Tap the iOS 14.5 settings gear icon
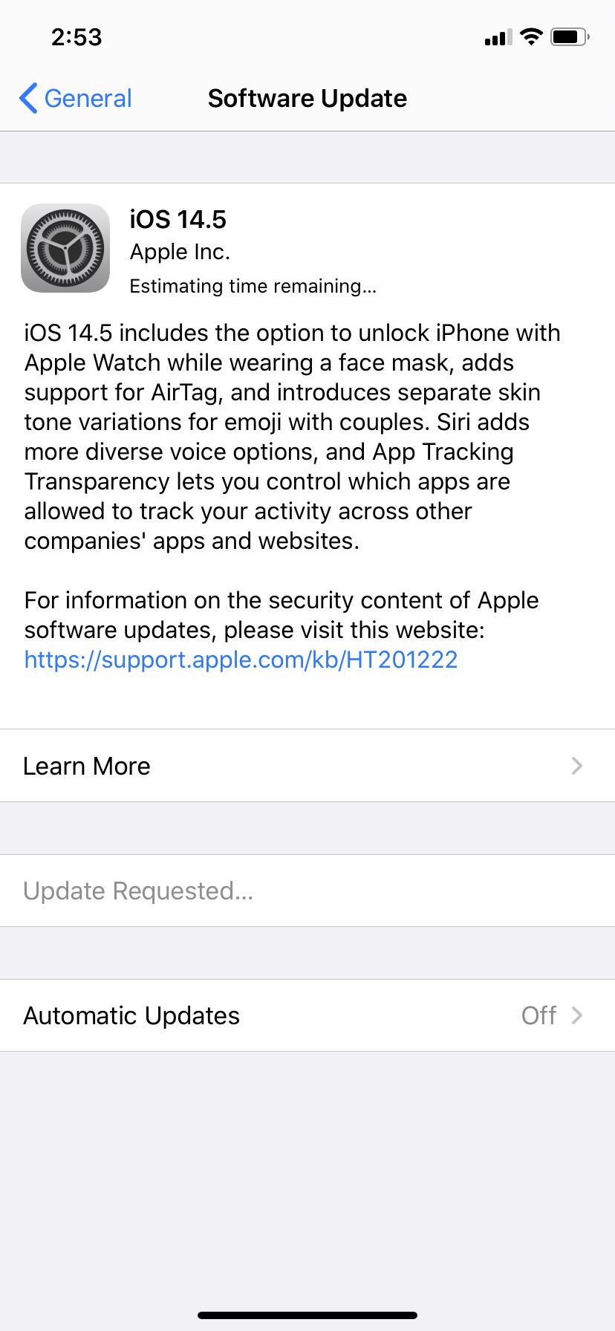This screenshot has height=1331, width=615. coord(65,248)
